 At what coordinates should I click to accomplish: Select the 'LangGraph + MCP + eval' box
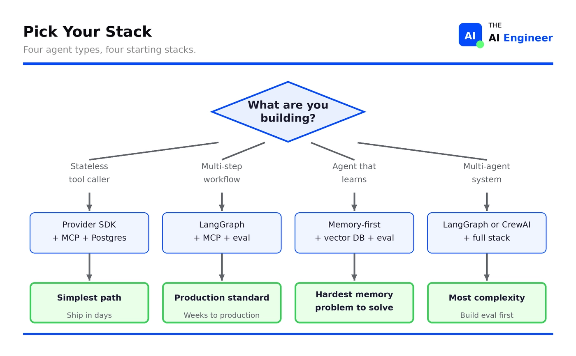pos(222,233)
